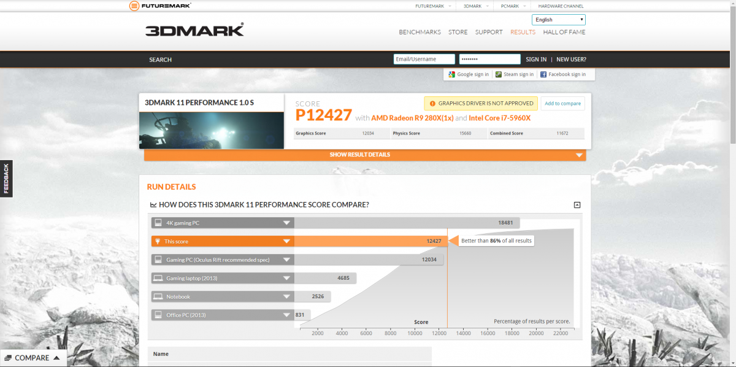Image resolution: width=736 pixels, height=367 pixels.
Task: Click the Sign In button
Action: coord(536,60)
